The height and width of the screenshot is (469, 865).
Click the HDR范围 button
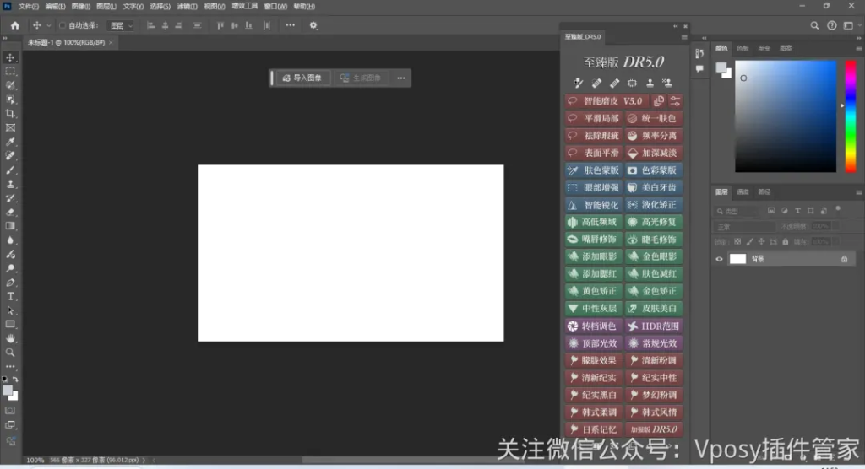point(654,326)
